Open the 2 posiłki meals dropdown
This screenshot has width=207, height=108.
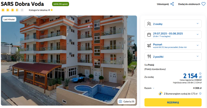(173, 56)
